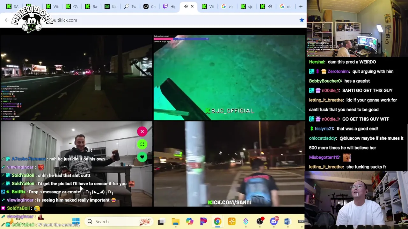Switch to the first 'Vit' Kick tab
Image resolution: width=408 pixels, height=229 pixels.
tap(52, 6)
